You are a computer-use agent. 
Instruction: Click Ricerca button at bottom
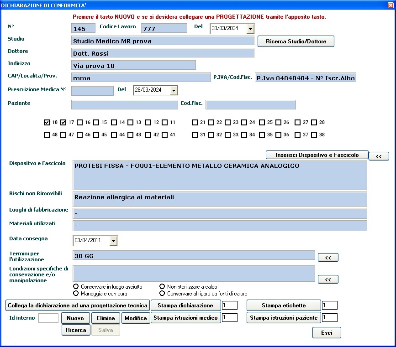pos(76,330)
